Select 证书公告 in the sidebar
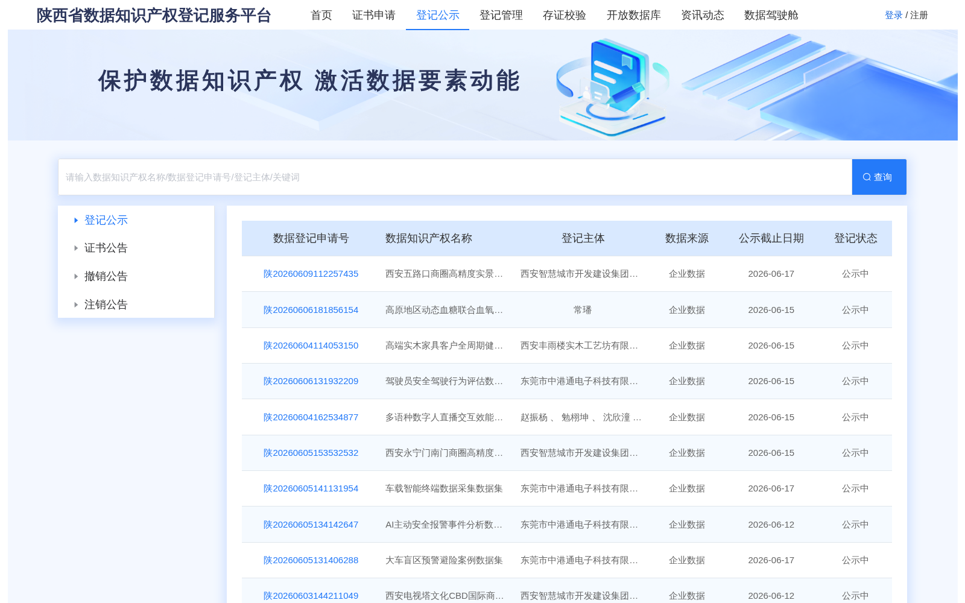The width and height of the screenshot is (965, 603). (x=106, y=248)
